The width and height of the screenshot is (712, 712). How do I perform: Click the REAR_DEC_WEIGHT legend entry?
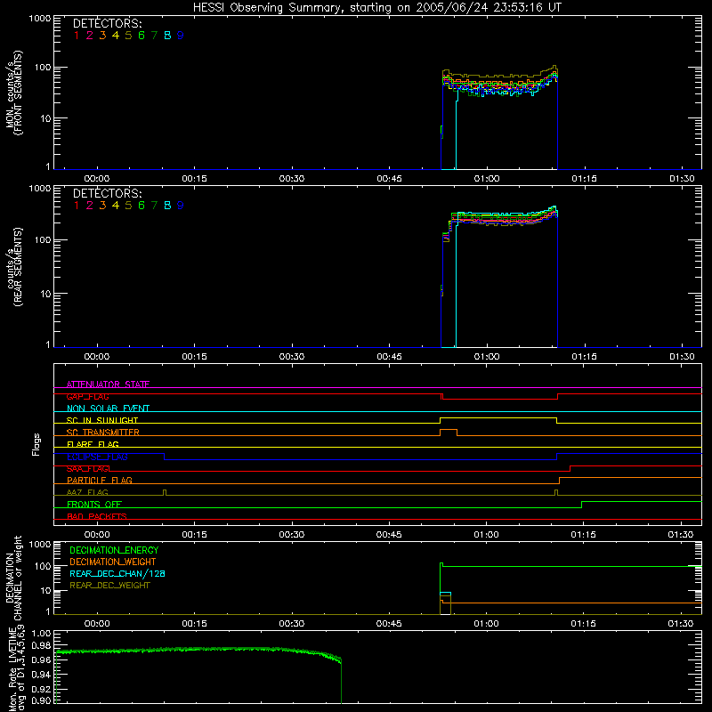pyautogui.click(x=109, y=586)
